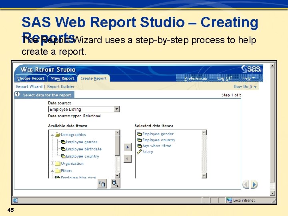The width and height of the screenshot is (288, 216).
Task: Click the selected Employee country item icon
Action: (x=139, y=140)
